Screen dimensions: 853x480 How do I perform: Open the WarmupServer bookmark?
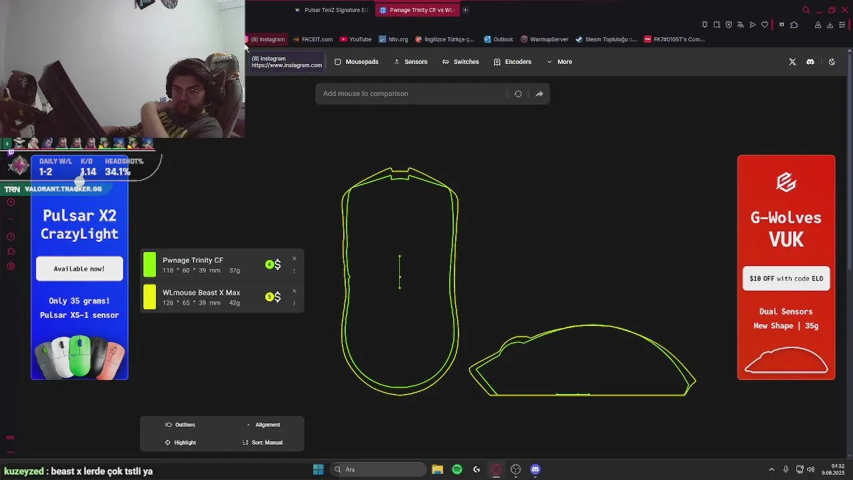click(x=544, y=39)
